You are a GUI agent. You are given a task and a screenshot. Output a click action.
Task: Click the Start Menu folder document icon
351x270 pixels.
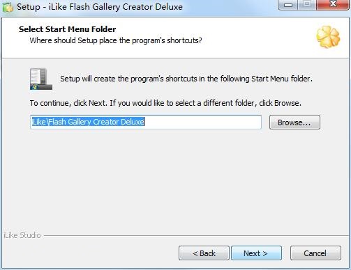(x=41, y=79)
